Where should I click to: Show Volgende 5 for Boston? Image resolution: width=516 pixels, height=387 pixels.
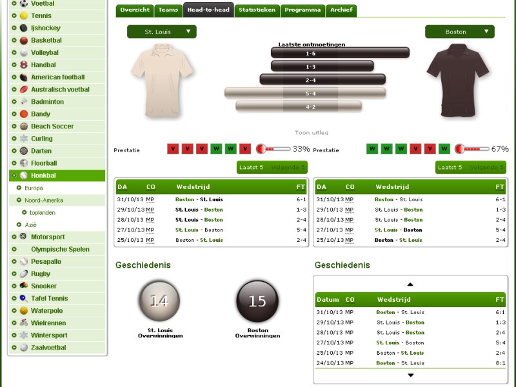(487, 168)
